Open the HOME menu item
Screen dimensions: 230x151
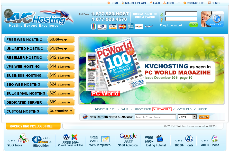[115, 3]
